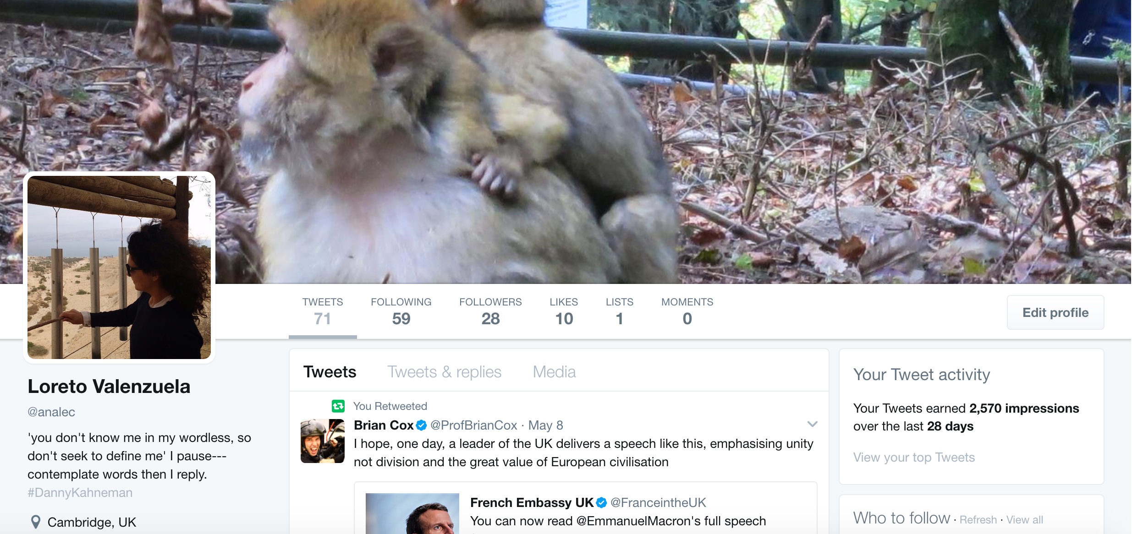Open the Likes count of 10

coord(564,311)
